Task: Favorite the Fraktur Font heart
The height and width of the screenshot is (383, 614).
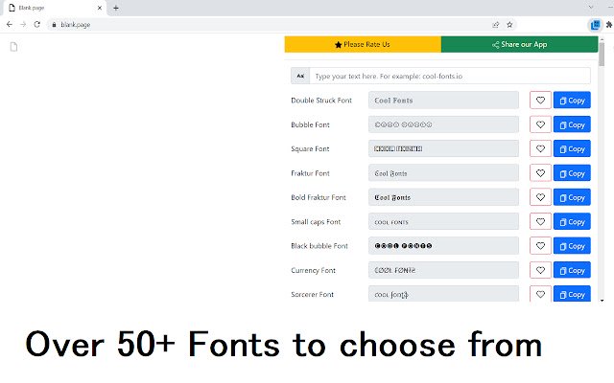Action: pos(540,173)
